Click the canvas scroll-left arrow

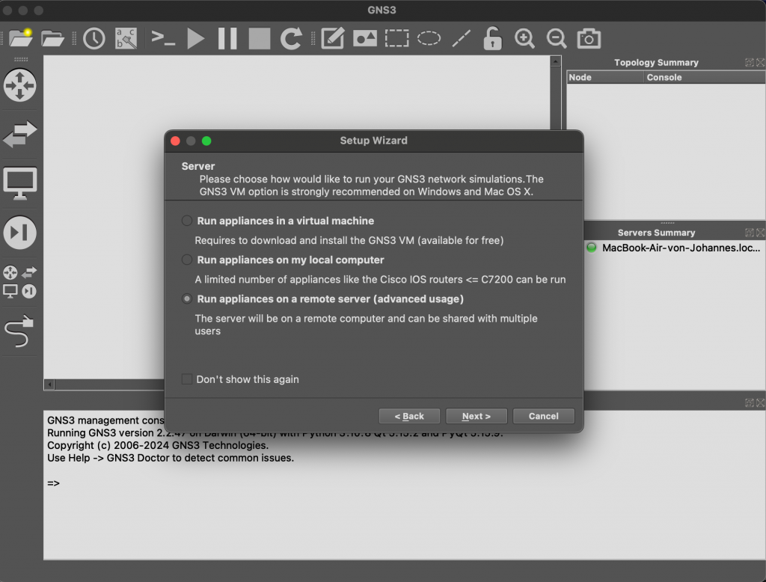[49, 385]
